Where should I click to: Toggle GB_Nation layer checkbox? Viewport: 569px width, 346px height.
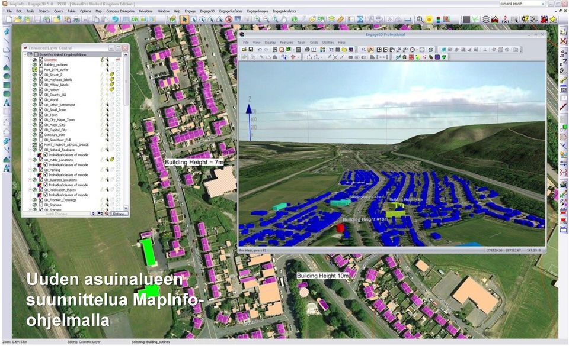click(41, 89)
